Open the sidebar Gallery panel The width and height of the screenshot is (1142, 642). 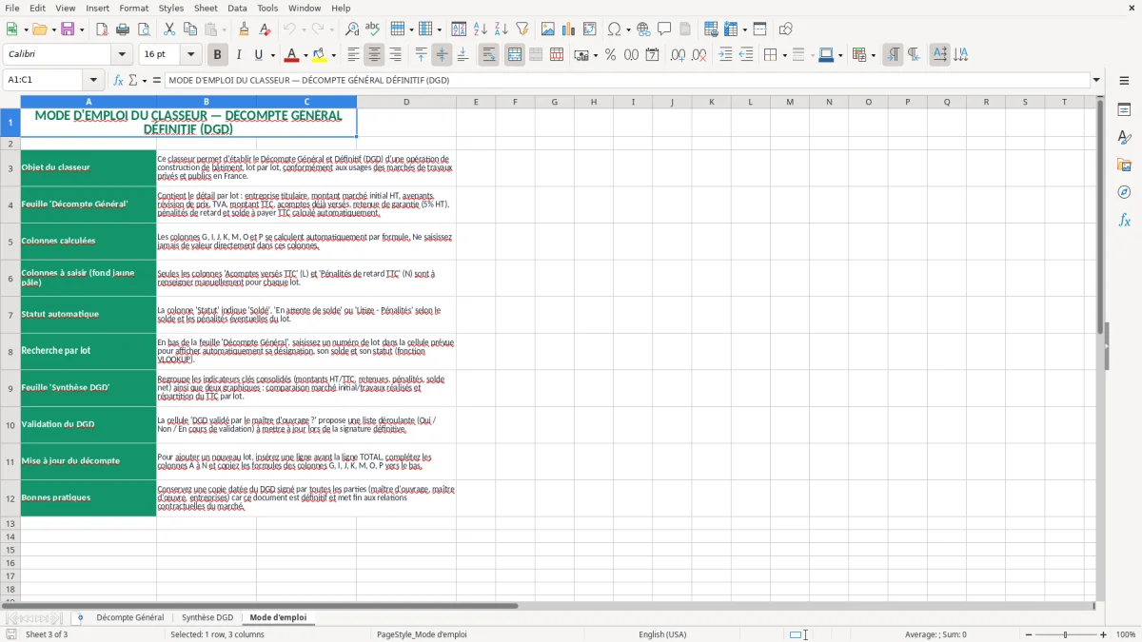(1124, 165)
